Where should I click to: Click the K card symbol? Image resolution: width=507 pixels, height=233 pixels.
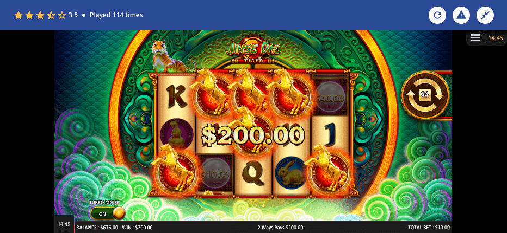[176, 96]
